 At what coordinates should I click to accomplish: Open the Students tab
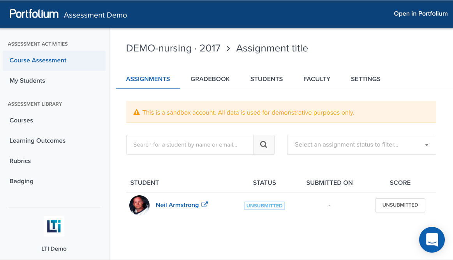pyautogui.click(x=266, y=79)
